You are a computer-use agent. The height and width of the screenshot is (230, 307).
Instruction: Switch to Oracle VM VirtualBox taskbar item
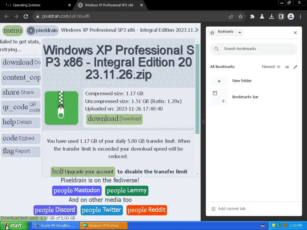55,226
